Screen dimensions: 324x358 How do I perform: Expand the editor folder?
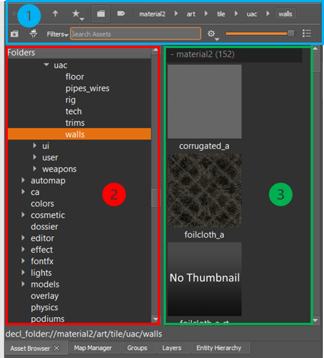(23, 238)
